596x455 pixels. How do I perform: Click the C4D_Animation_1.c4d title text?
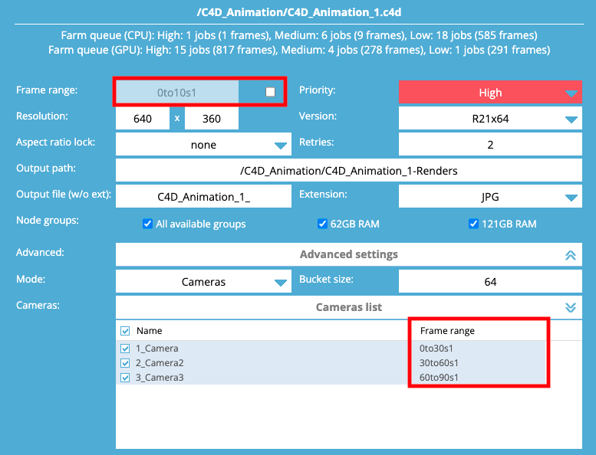point(298,12)
